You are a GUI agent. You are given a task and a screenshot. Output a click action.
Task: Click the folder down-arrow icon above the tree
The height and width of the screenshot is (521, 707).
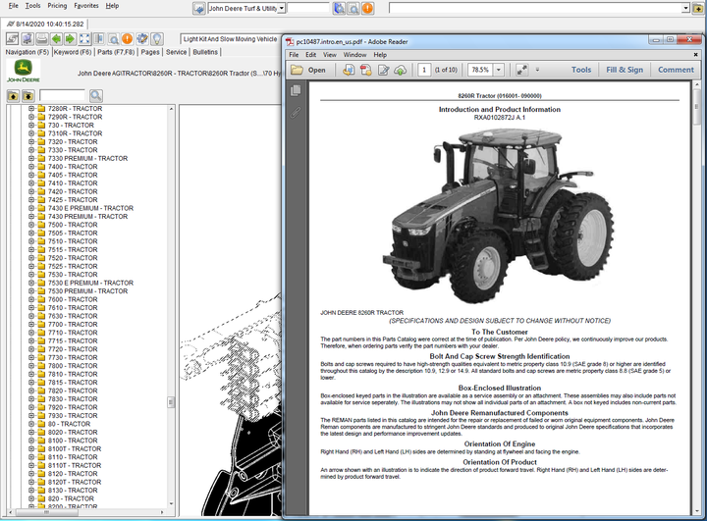coord(27,95)
